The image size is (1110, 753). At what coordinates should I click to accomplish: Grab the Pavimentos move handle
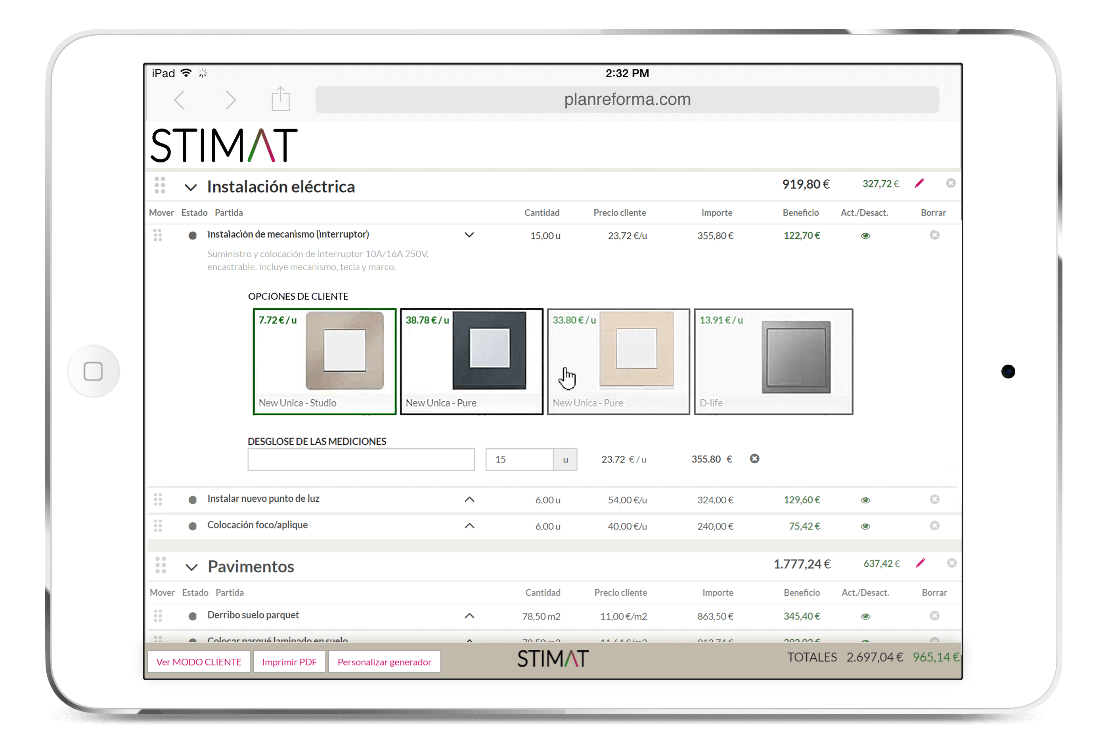(161, 566)
